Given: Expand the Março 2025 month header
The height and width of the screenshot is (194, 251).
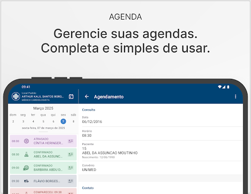Looking at the screenshot, I should click(x=43, y=108).
